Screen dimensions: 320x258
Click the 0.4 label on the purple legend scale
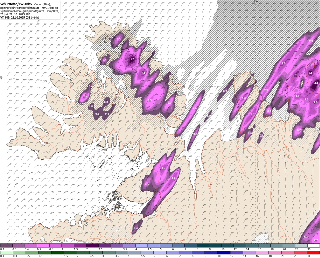[x=26, y=249]
